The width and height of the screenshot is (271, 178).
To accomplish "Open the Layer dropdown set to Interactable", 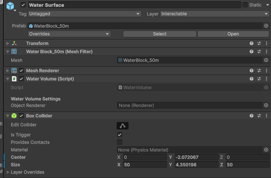I will (215, 14).
